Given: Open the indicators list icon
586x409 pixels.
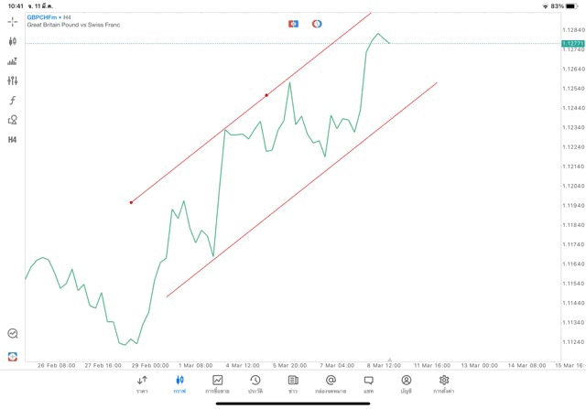Looking at the screenshot, I should tap(12, 81).
